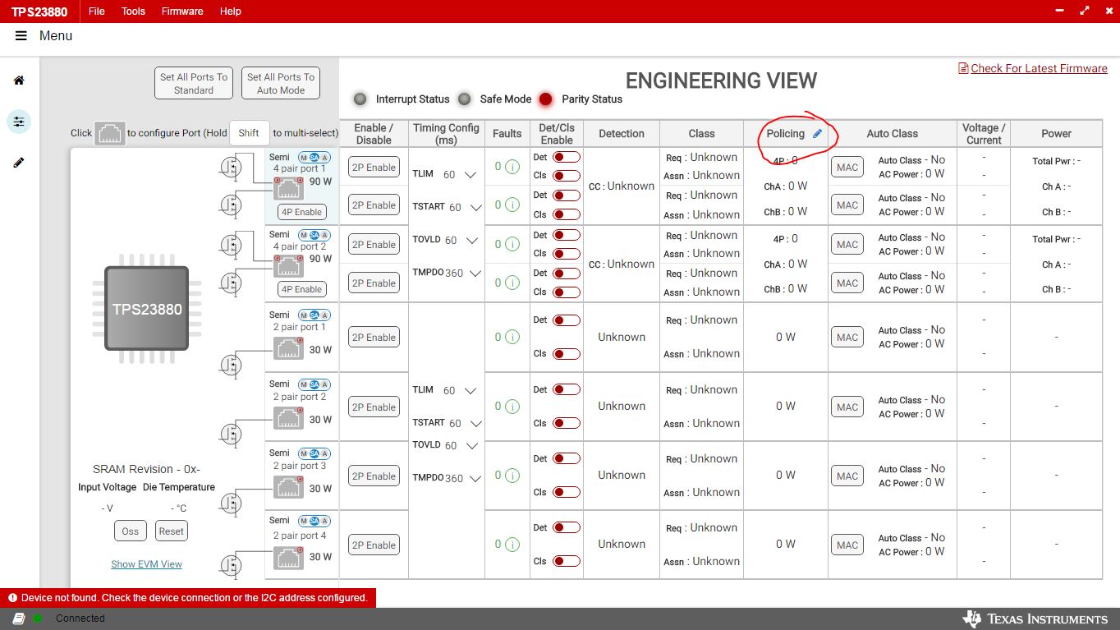Expand TSTART dropdown for the 2 pair ports
The image size is (1120, 630).
point(476,424)
